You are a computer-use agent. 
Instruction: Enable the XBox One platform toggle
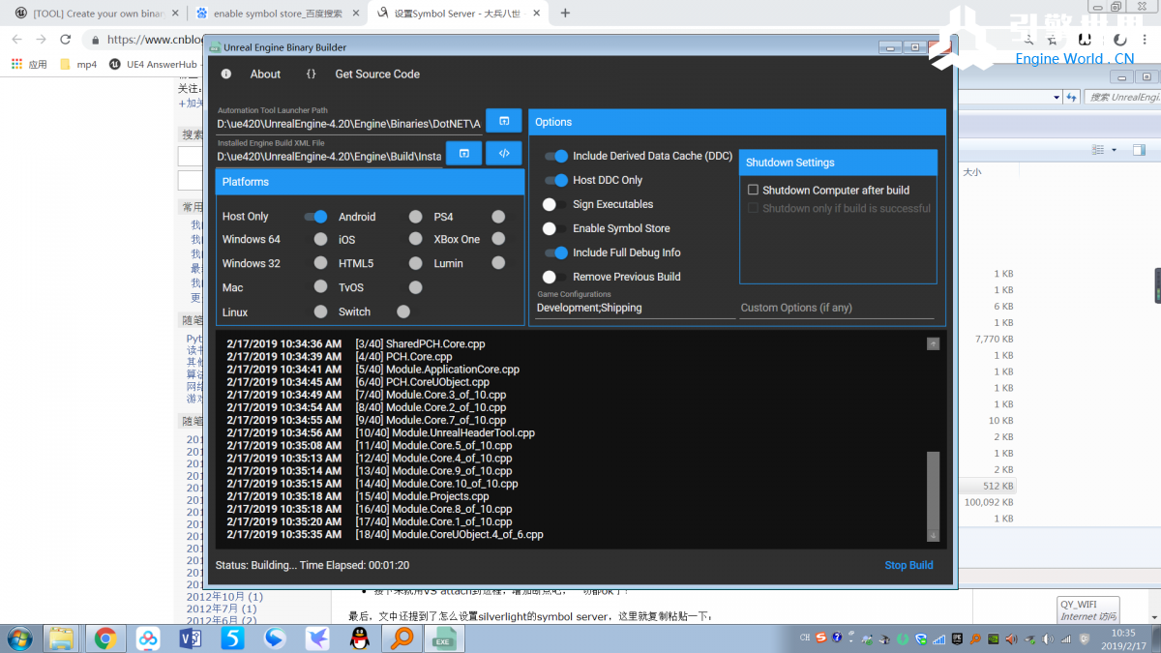[x=498, y=238]
